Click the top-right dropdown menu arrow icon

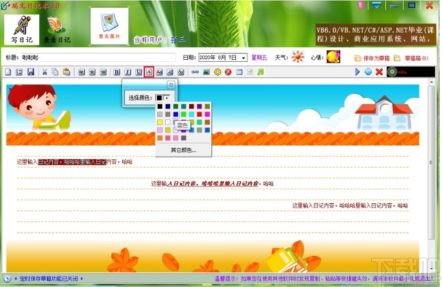tap(376, 5)
